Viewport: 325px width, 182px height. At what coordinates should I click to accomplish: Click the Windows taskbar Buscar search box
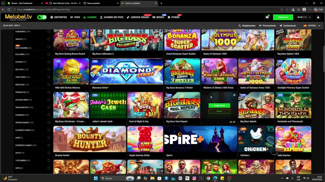117,178
